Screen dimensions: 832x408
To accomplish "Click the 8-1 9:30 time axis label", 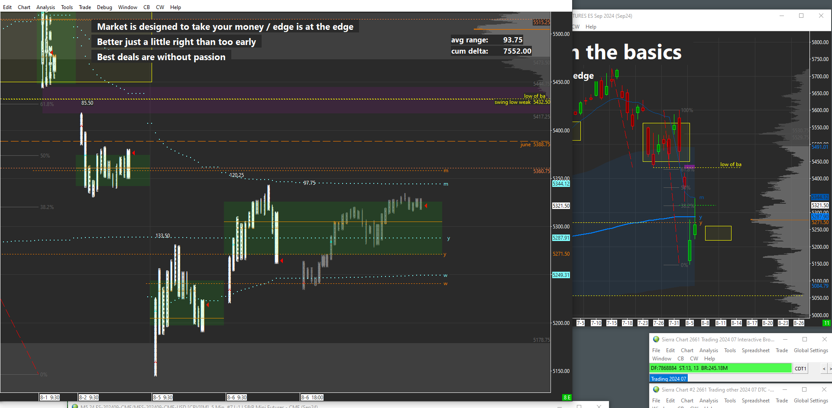I will tap(50, 398).
